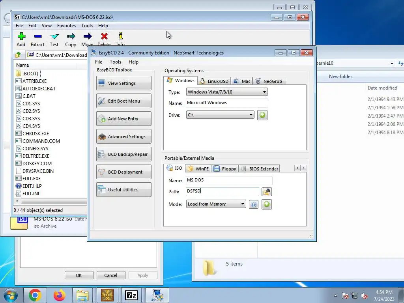Open Useful Utilities in EasyBCD
The height and width of the screenshot is (303, 404).
click(123, 190)
